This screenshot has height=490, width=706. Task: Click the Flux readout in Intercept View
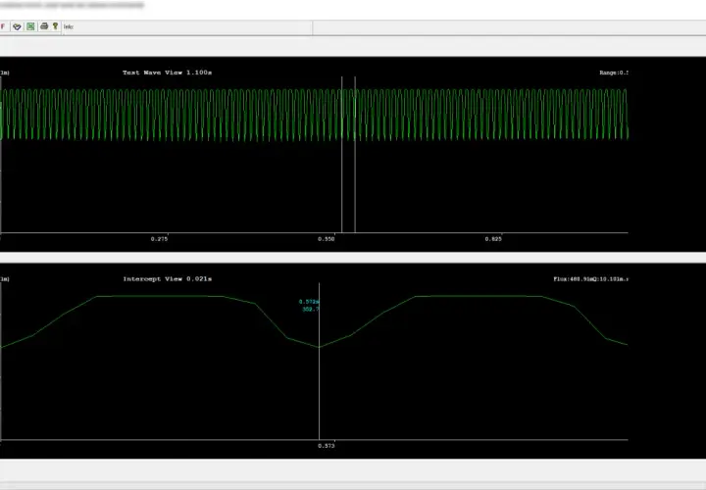[x=590, y=279]
